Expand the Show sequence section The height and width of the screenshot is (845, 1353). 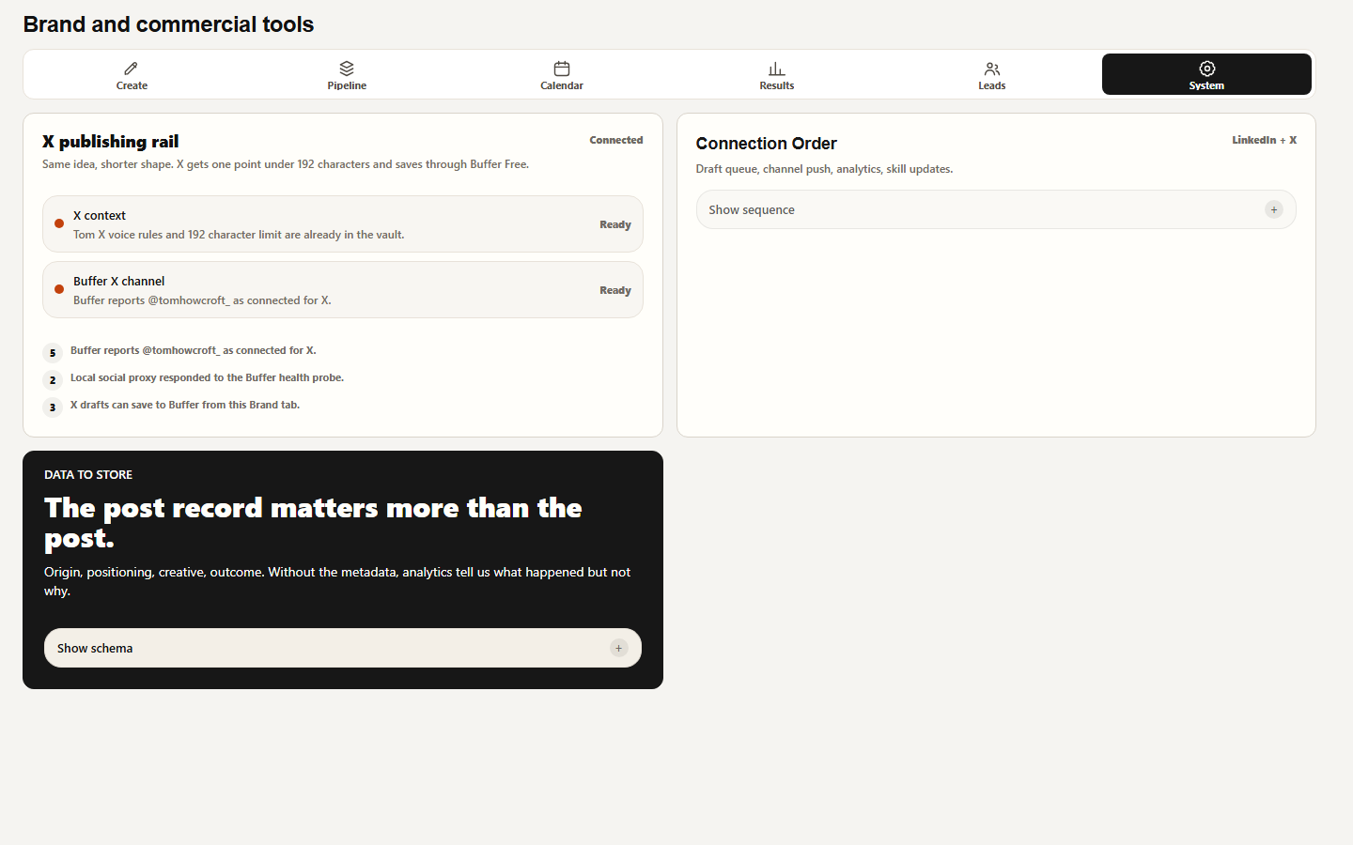[996, 209]
